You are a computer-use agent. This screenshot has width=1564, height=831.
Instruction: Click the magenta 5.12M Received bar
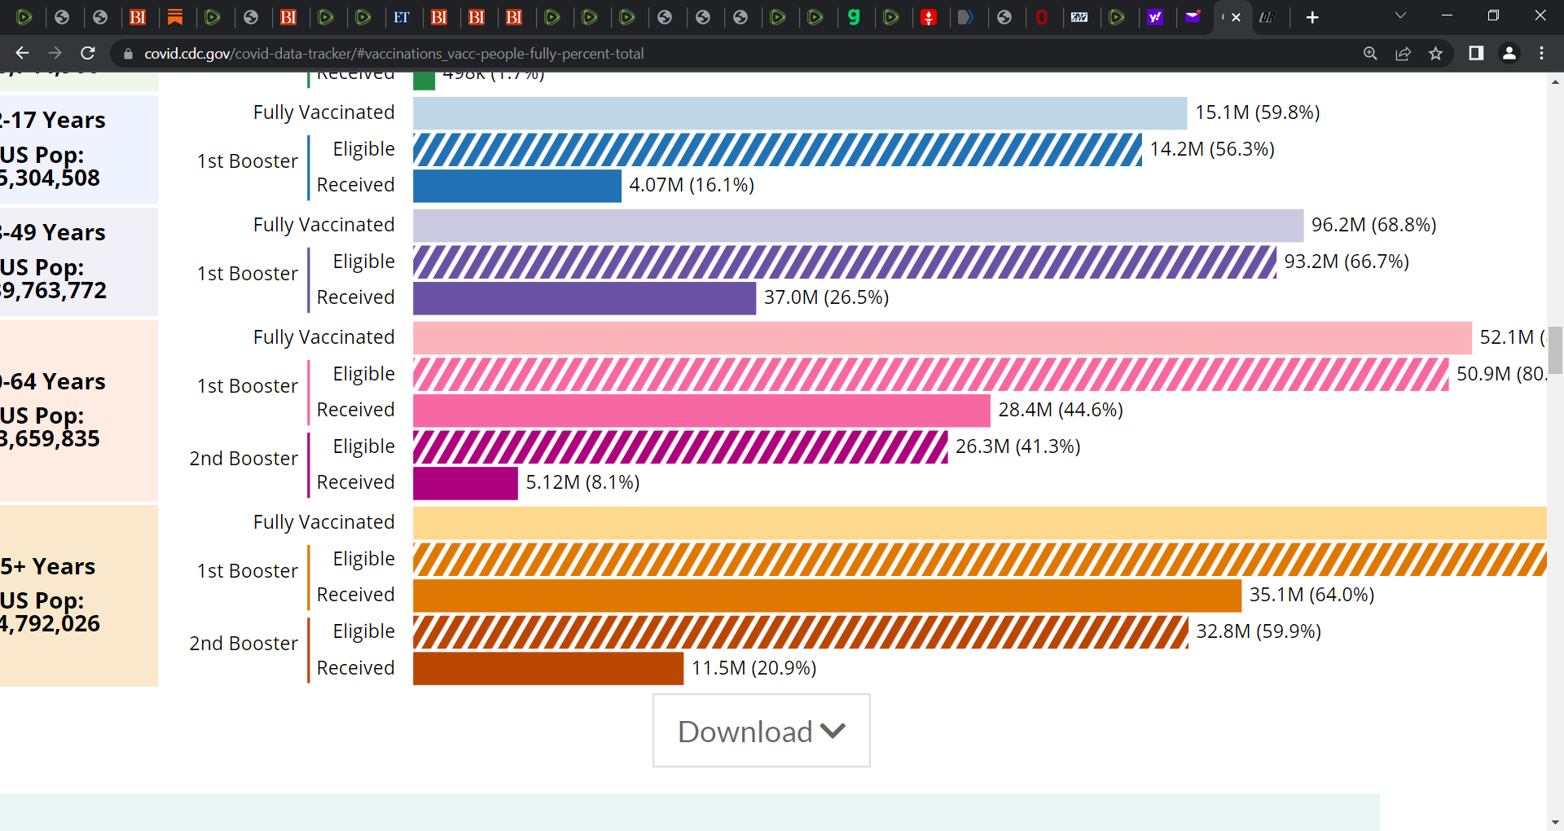(465, 483)
